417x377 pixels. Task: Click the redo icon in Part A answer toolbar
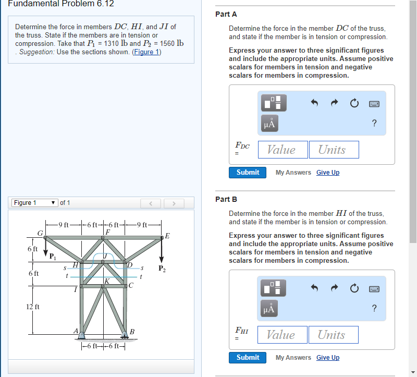(x=336, y=103)
